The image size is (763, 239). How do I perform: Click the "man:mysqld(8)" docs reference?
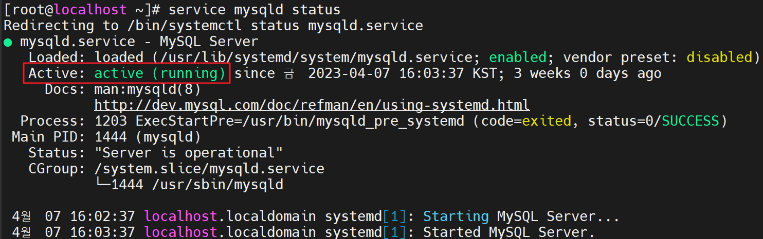148,89
